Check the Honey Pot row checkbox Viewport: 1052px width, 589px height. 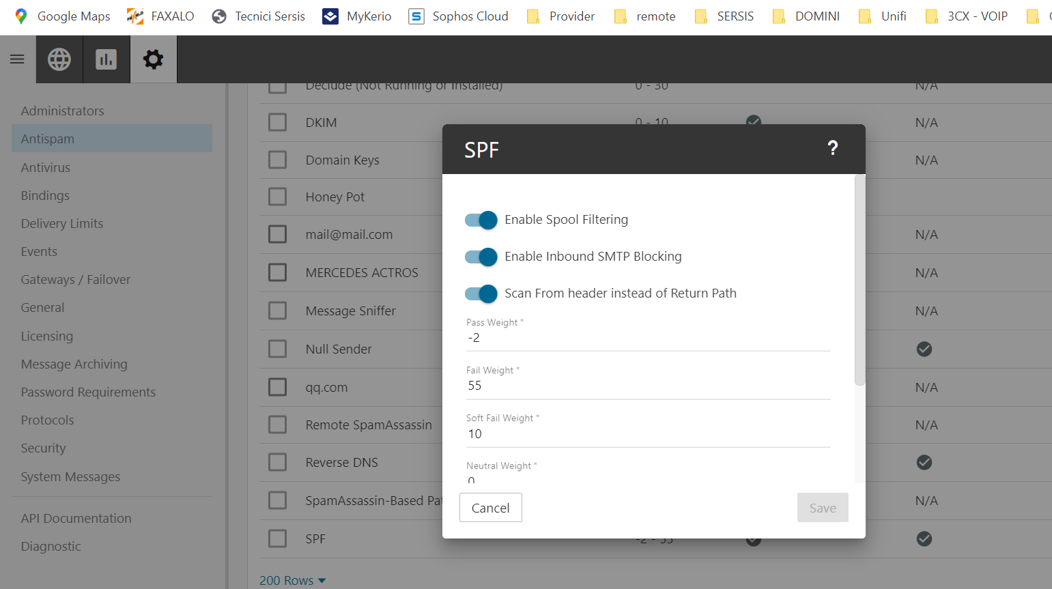pos(277,197)
